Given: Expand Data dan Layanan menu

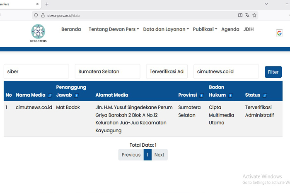Looking at the screenshot, I should click(x=166, y=29).
